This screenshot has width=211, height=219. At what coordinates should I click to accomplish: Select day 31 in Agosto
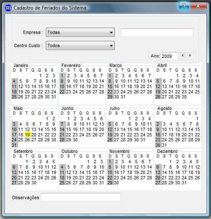[x=164, y=145]
